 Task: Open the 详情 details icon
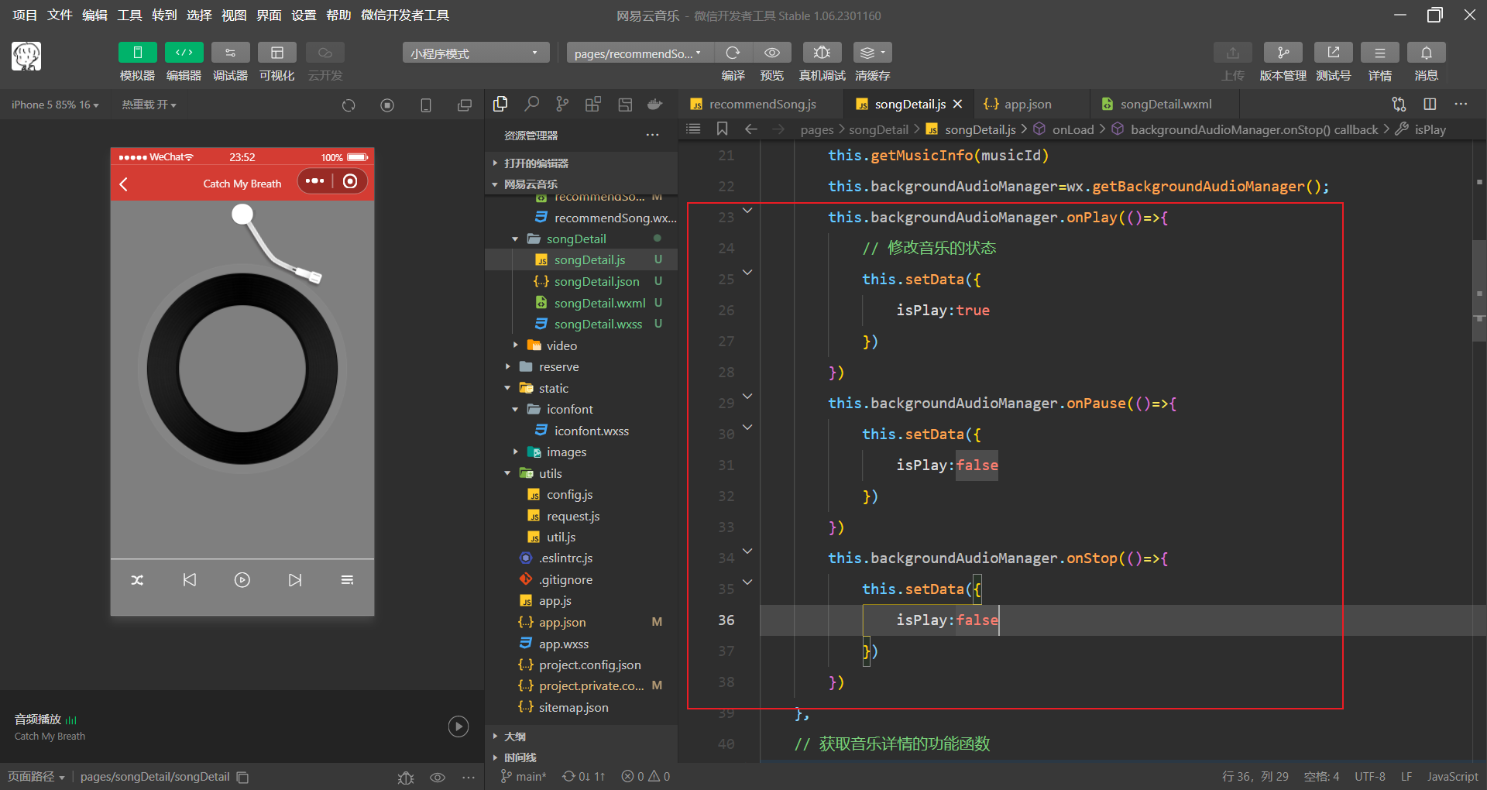click(1379, 53)
